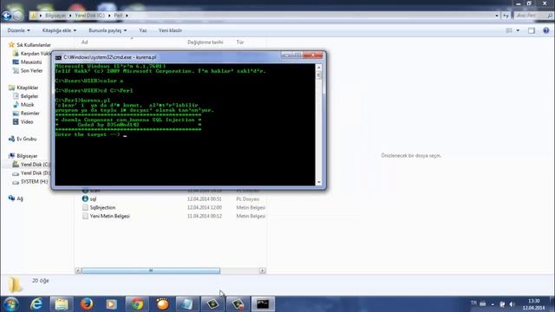
Task: Open the Windows Start button
Action: coord(11,304)
